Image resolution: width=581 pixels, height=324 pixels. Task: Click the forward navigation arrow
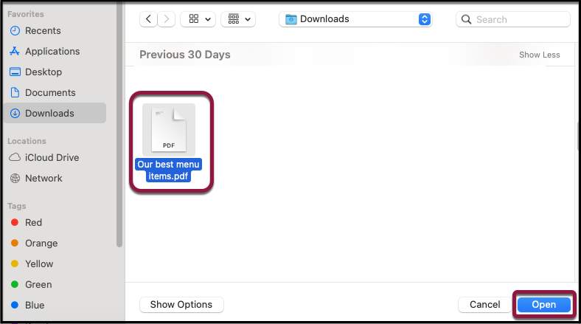[167, 19]
